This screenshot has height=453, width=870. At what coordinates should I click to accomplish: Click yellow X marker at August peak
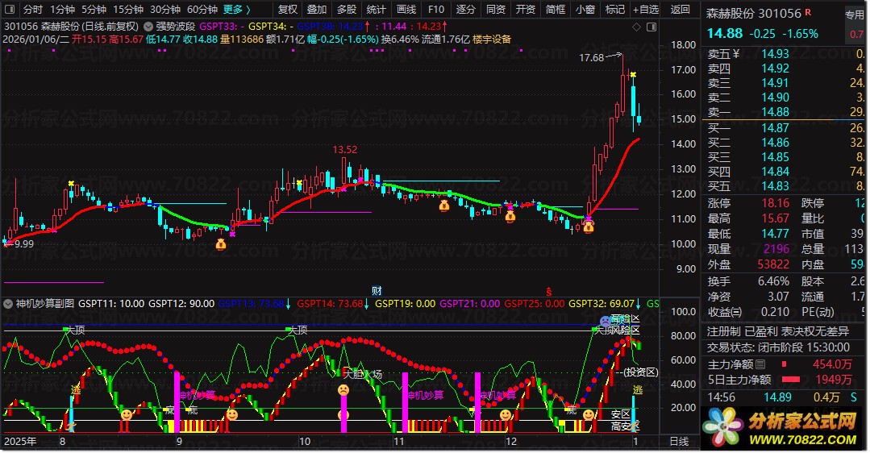[71, 183]
